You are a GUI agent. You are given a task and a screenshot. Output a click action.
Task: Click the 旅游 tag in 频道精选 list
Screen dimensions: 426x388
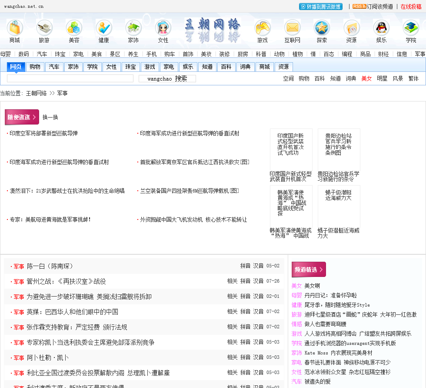click(296, 314)
